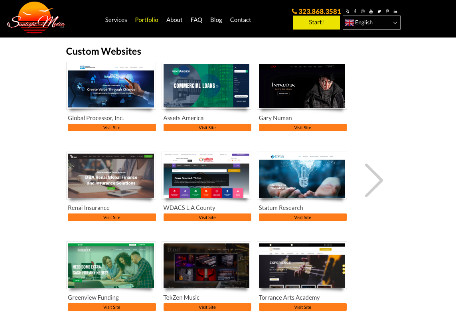Open the WDACS website thumbnail
The height and width of the screenshot is (324, 456).
tap(207, 176)
